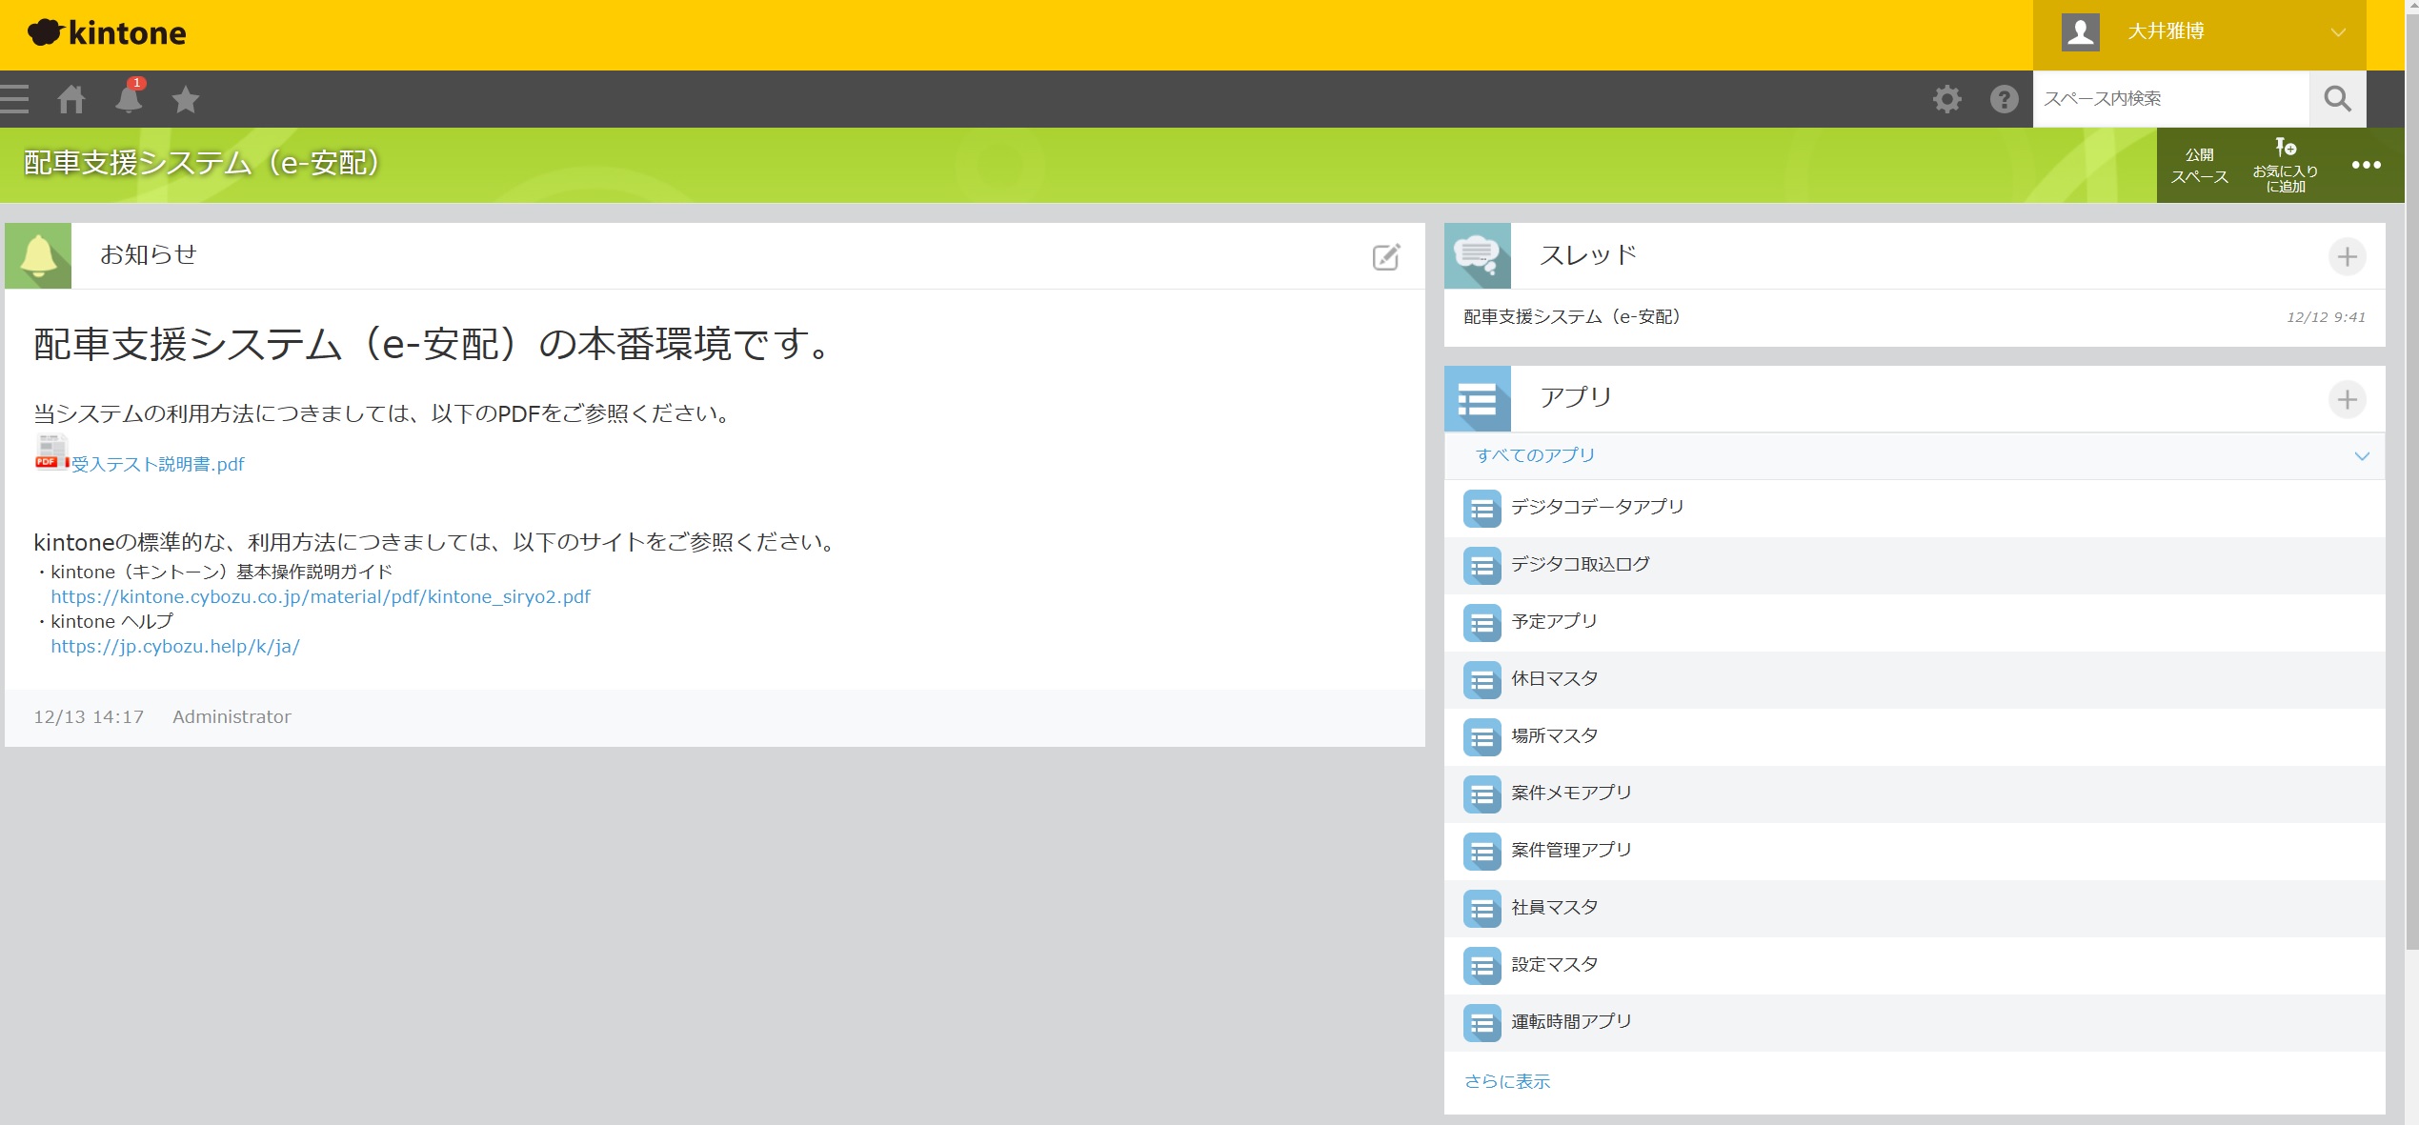
Task: Open the hamburger navigation menu
Action: click(14, 99)
